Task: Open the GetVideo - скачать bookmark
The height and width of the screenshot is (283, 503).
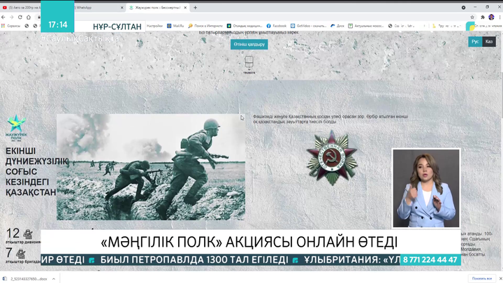Action: pyautogui.click(x=309, y=26)
